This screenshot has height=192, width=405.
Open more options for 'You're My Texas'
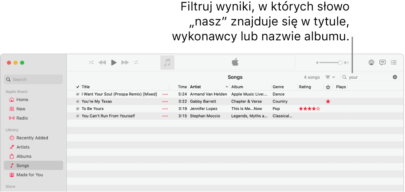pos(165,102)
